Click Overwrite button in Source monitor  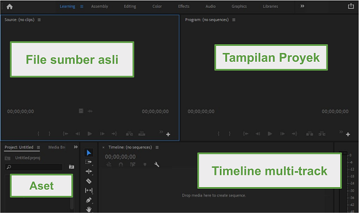click(x=142, y=134)
